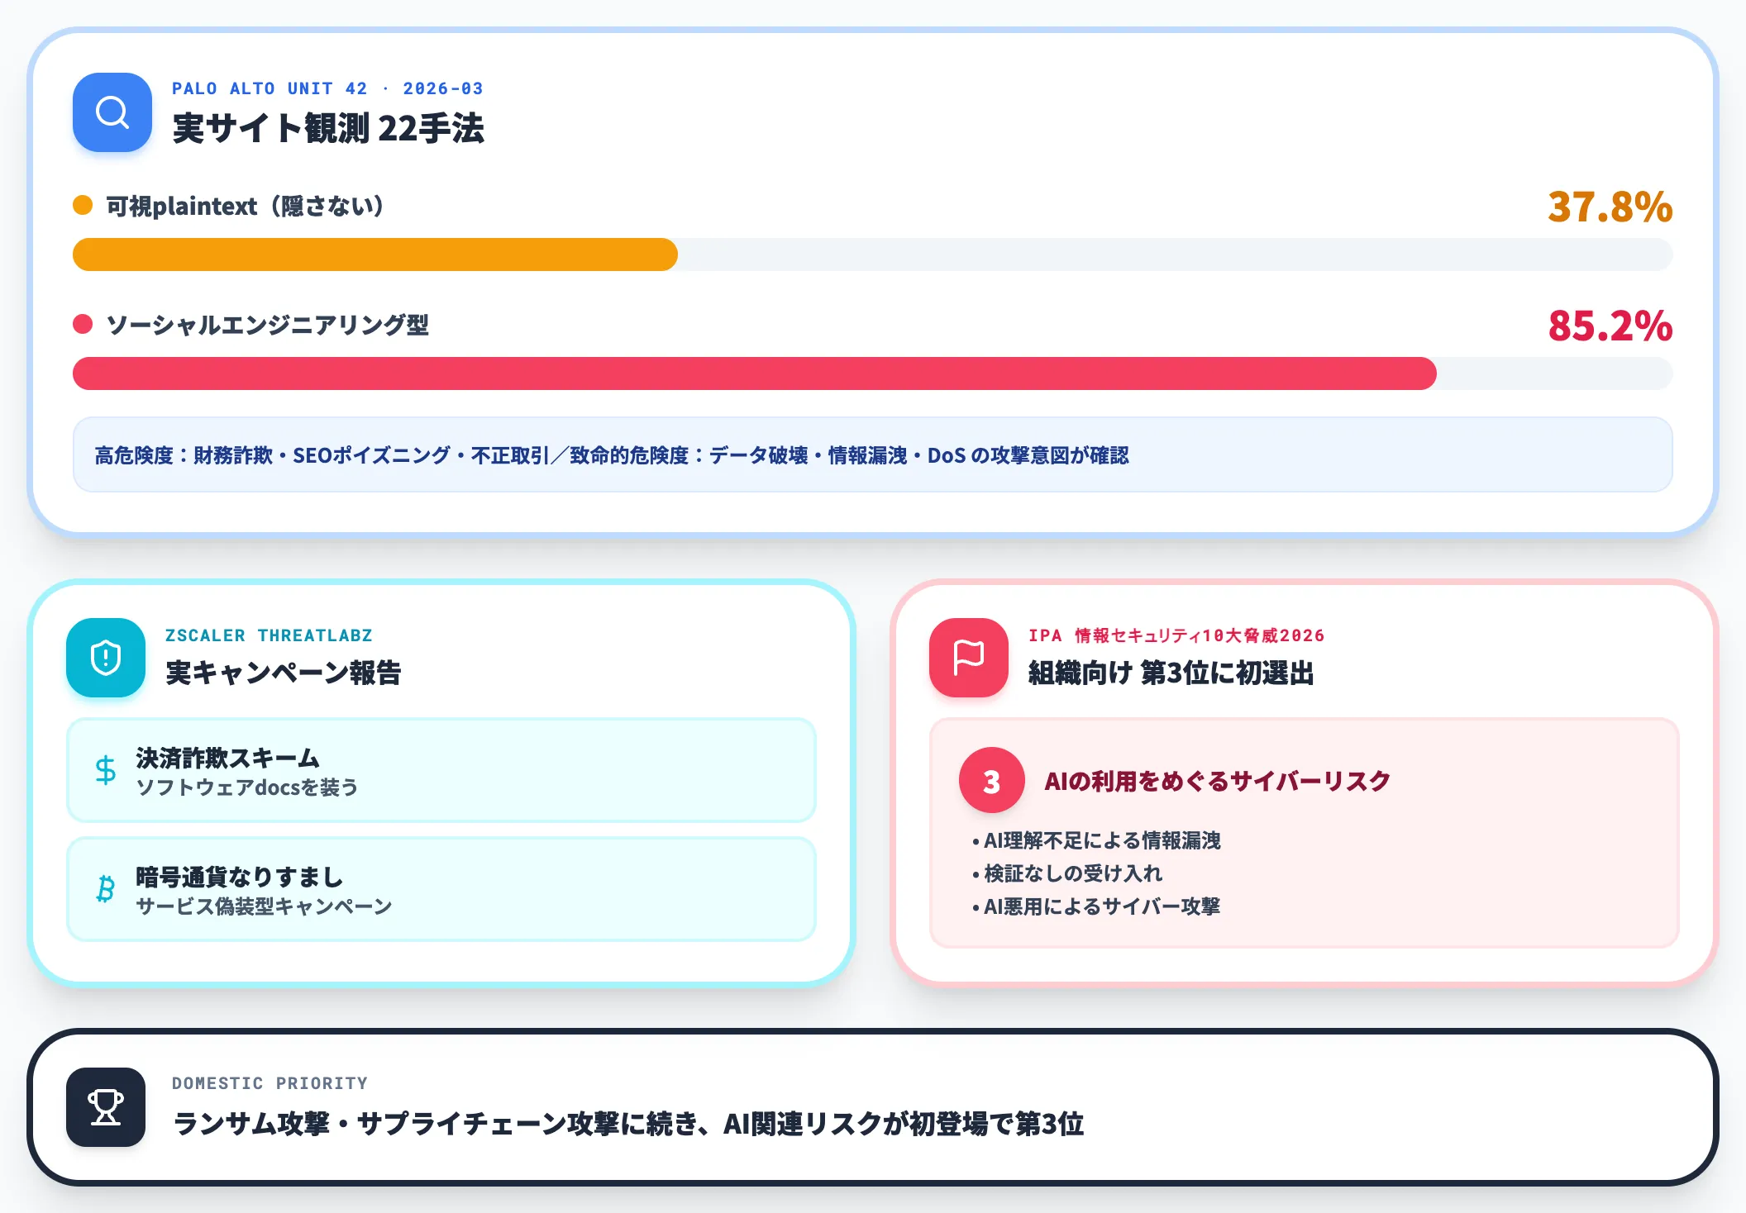Click the IPA 情報セキュリティ10大脅威2026 label
Screen dimensions: 1746x1213
click(x=1176, y=635)
